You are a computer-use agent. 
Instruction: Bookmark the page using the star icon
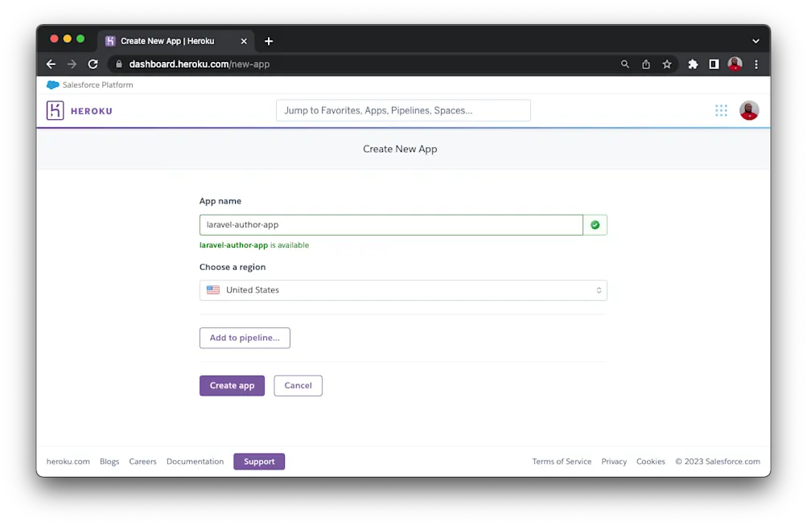pos(667,64)
